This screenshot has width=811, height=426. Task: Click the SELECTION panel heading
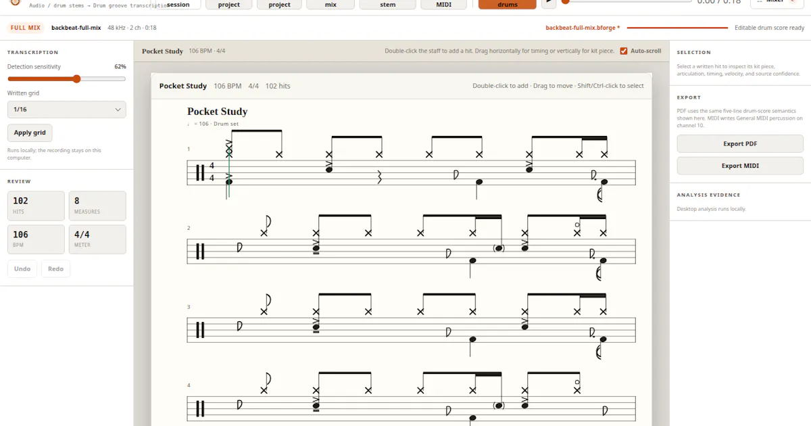coord(693,52)
